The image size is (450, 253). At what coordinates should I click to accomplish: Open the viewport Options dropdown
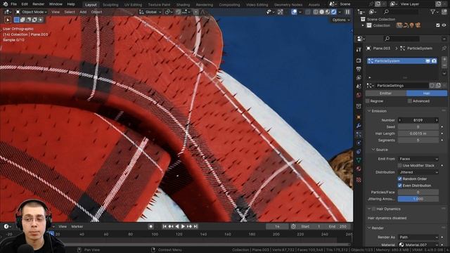click(340, 20)
